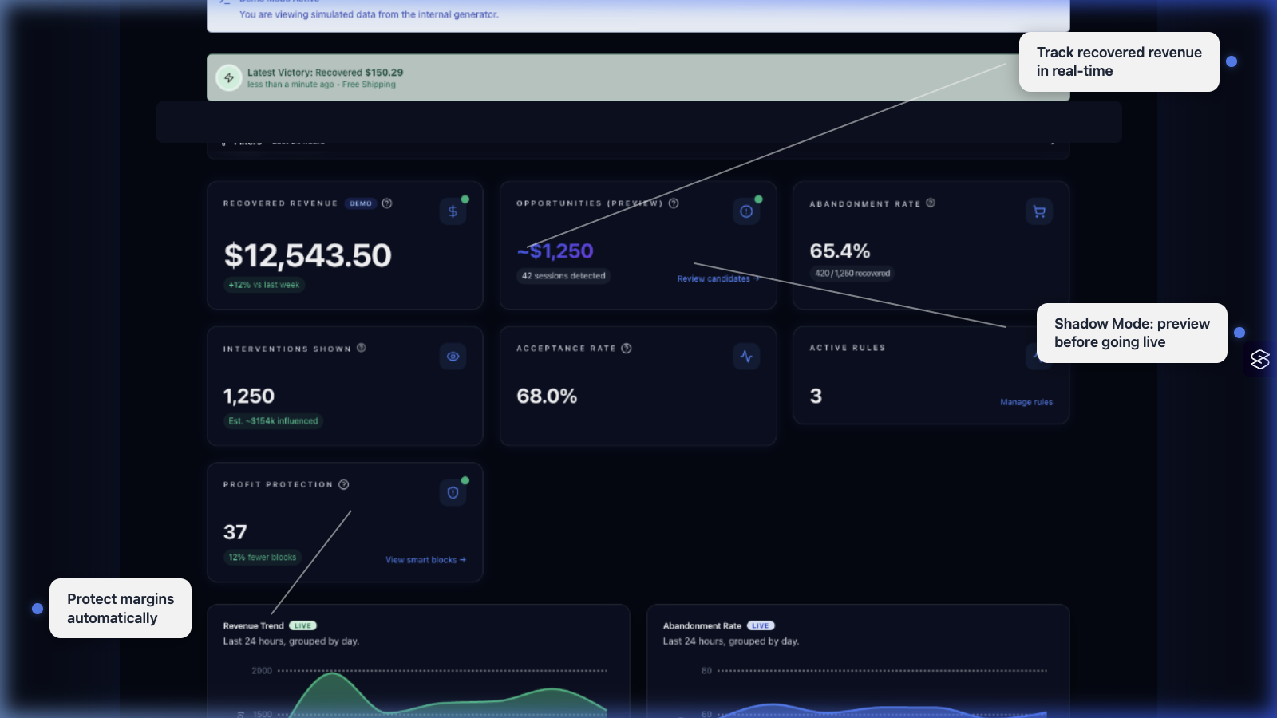Screen dimensions: 1277x718
Task: Click the alert circle icon on Opportunities card
Action: (x=746, y=211)
